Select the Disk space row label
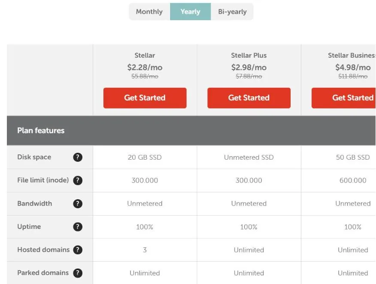The width and height of the screenshot is (376, 284). [x=34, y=157]
